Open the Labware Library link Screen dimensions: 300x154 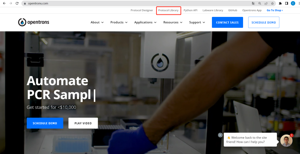point(213,10)
